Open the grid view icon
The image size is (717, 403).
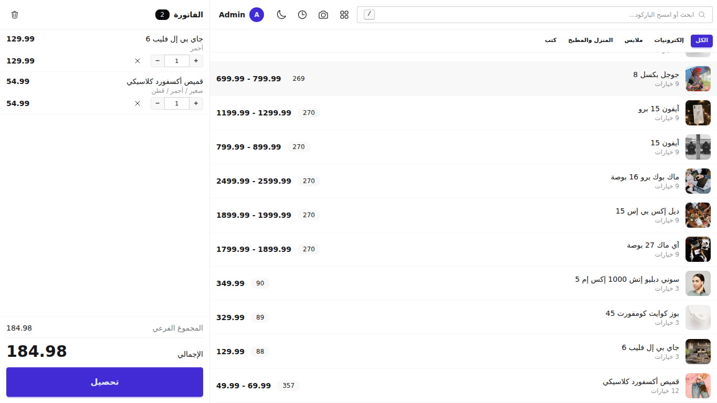pos(344,15)
